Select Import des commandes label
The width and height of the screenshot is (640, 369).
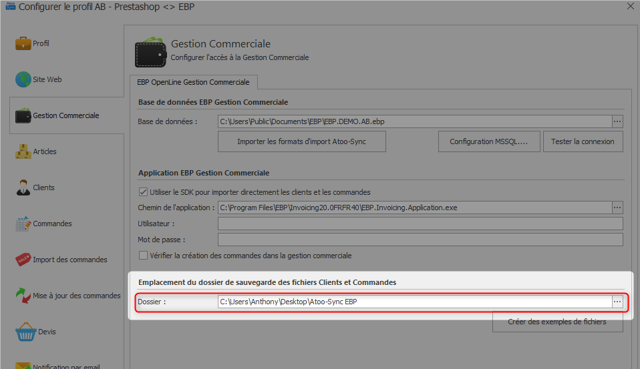70,260
